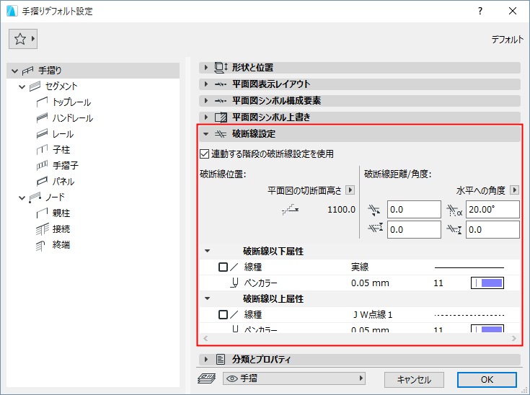Image resolution: width=530 pixels, height=395 pixels.
Task: Click the ノード icon in the tree
Action: click(x=35, y=197)
